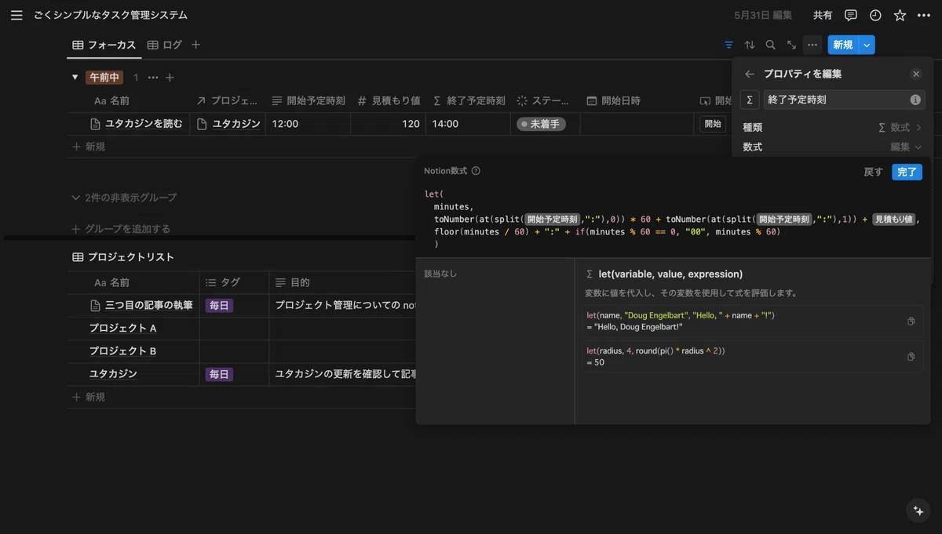Click the 見積もり値 column header

click(x=388, y=101)
